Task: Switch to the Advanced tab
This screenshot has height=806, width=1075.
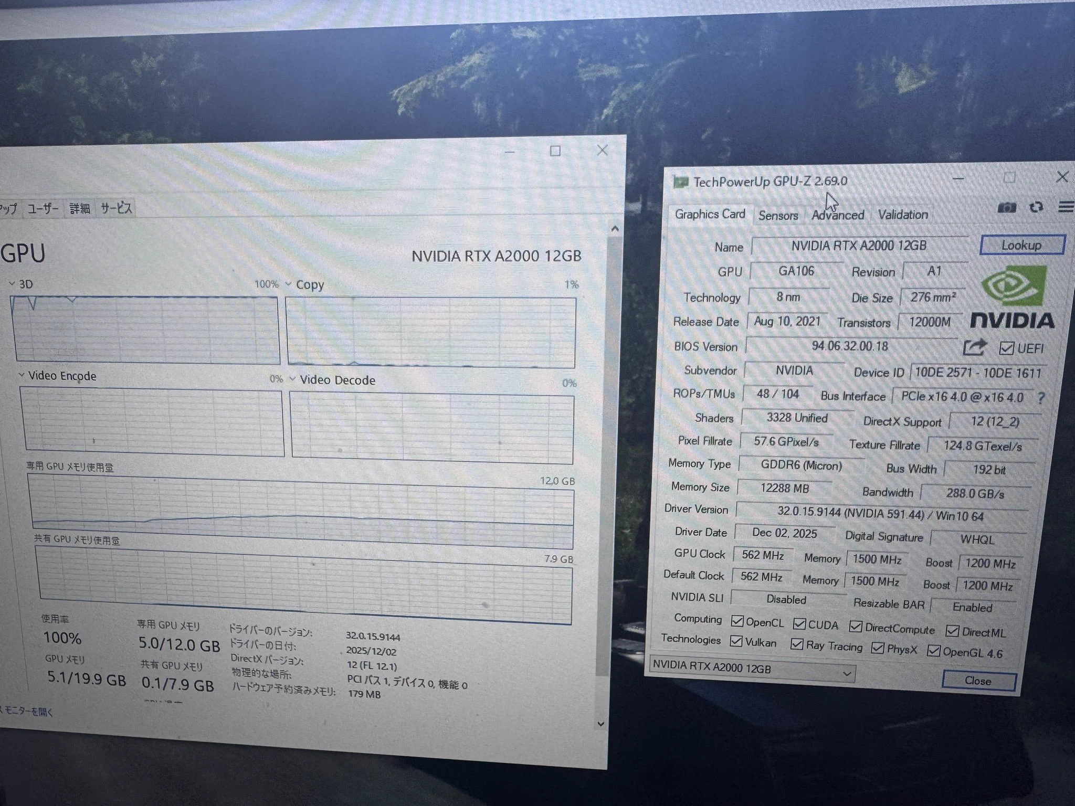Action: pyautogui.click(x=838, y=215)
